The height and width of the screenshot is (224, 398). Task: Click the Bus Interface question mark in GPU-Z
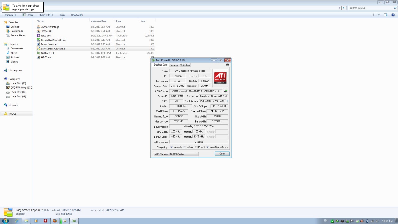[227, 101]
